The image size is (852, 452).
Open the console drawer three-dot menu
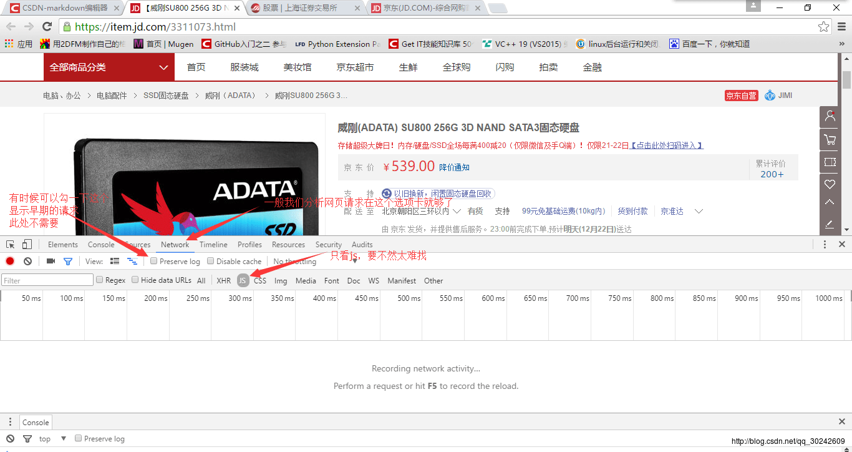pyautogui.click(x=10, y=422)
